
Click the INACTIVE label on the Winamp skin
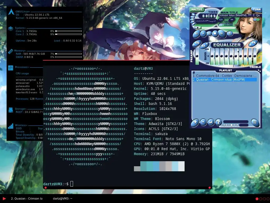pos(197,9)
